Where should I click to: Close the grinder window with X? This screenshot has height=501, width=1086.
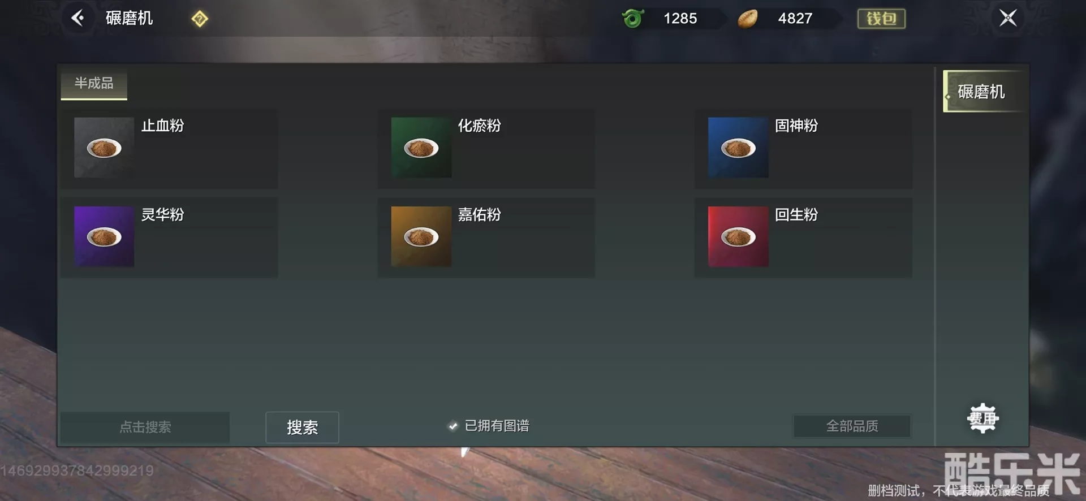[x=1008, y=18]
